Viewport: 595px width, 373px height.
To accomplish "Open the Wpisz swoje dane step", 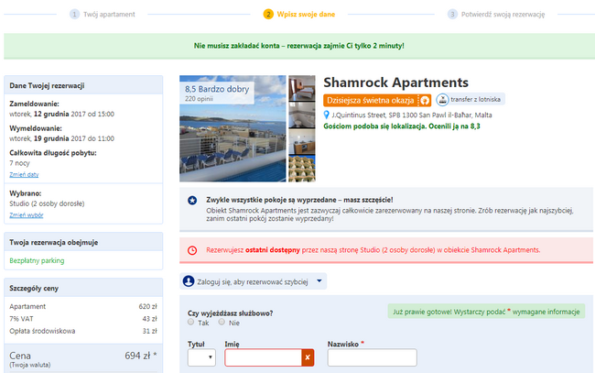I will [306, 15].
